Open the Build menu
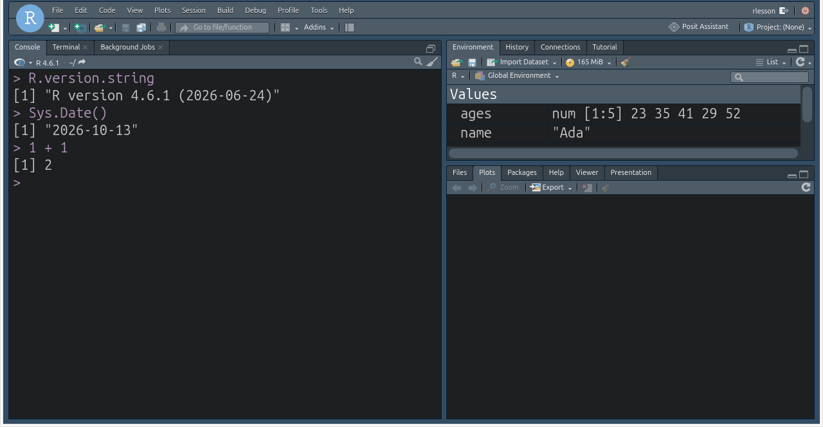Viewport: 823px width, 427px height. tap(225, 10)
